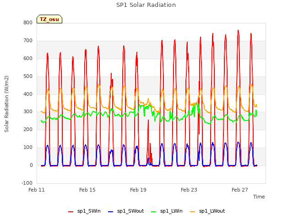Click the green sp1_LWin legend color marker
The height and width of the screenshot is (220, 293).
click(154, 212)
